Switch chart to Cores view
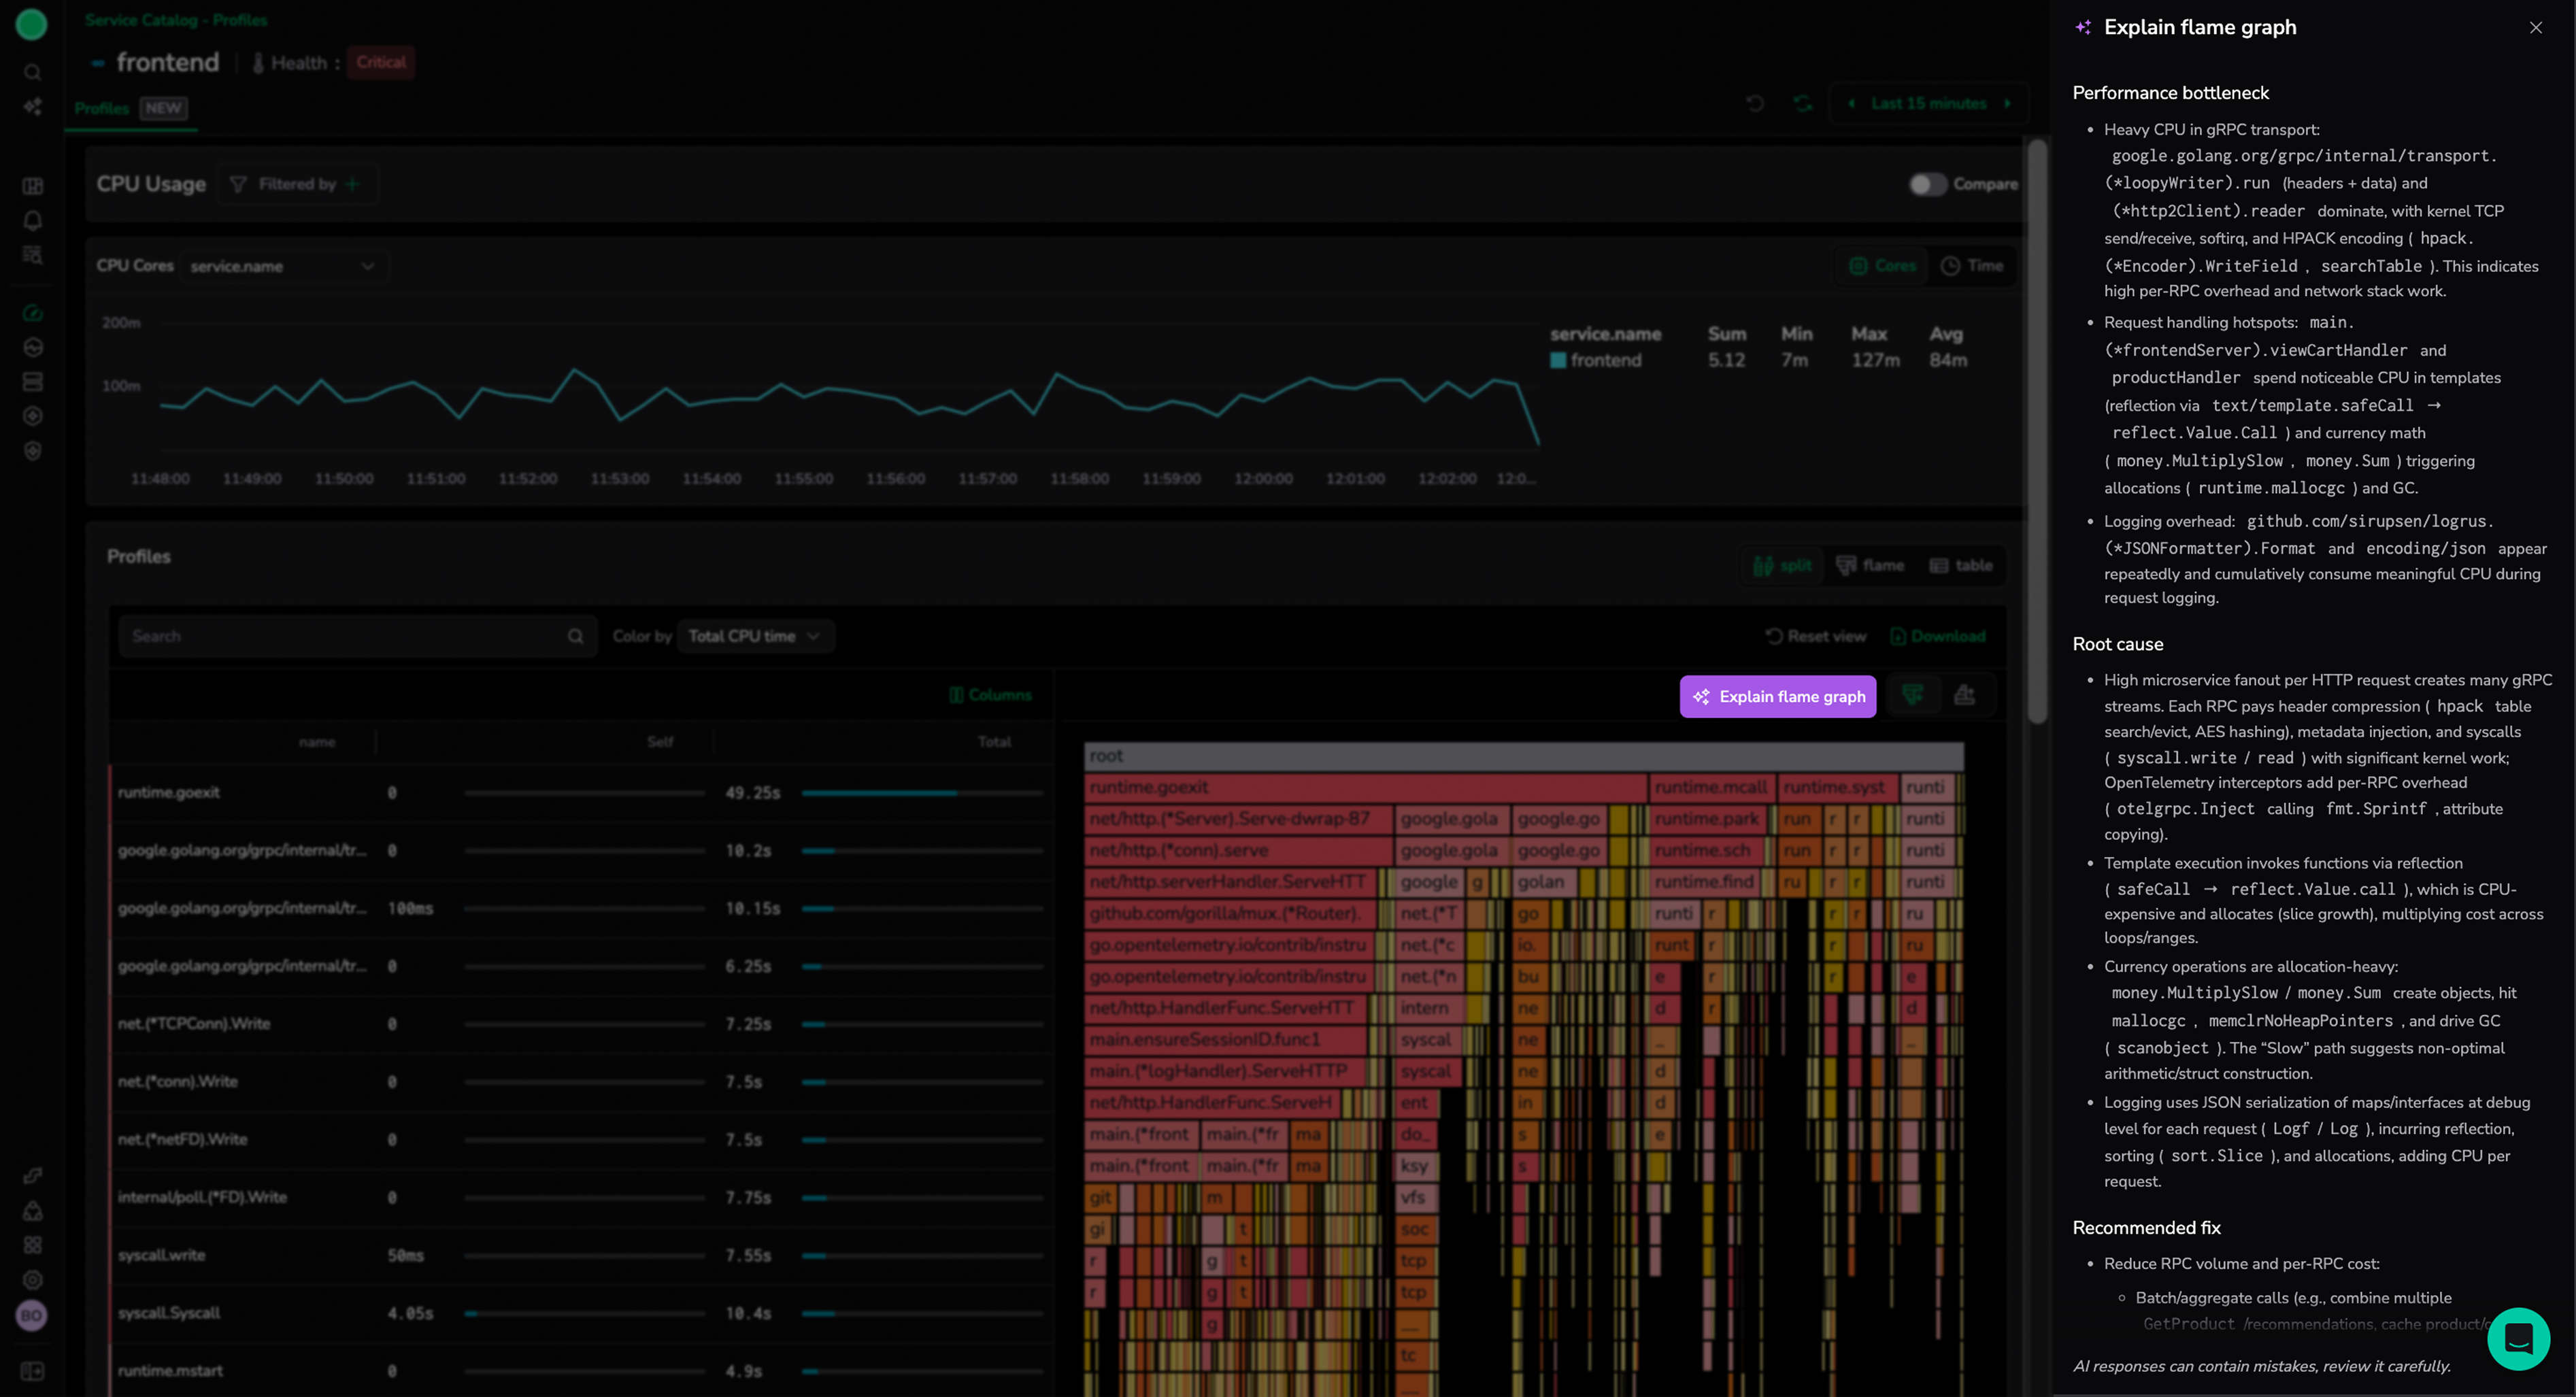The height and width of the screenshot is (1397, 2576). pyautogui.click(x=1882, y=266)
